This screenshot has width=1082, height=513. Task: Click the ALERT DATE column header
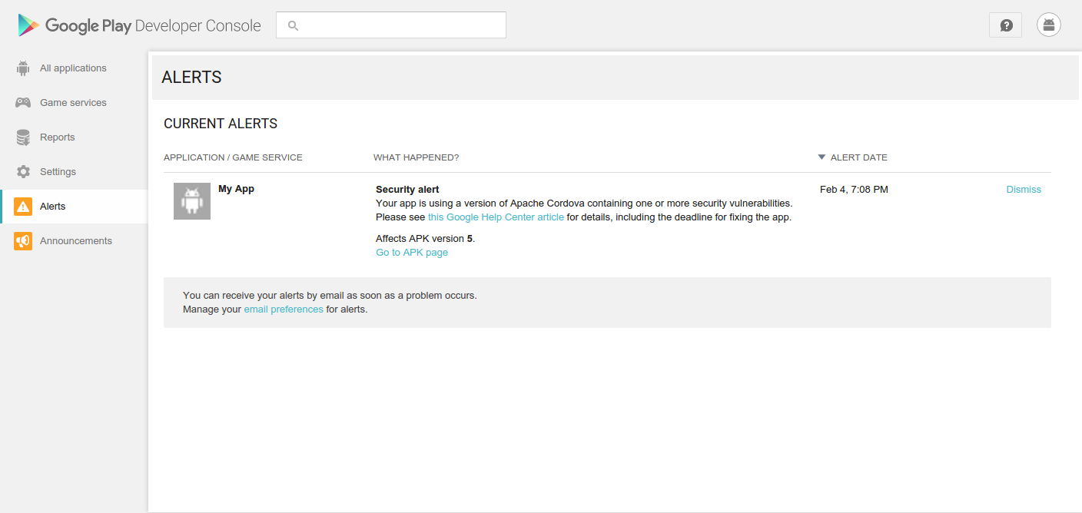[x=858, y=157]
